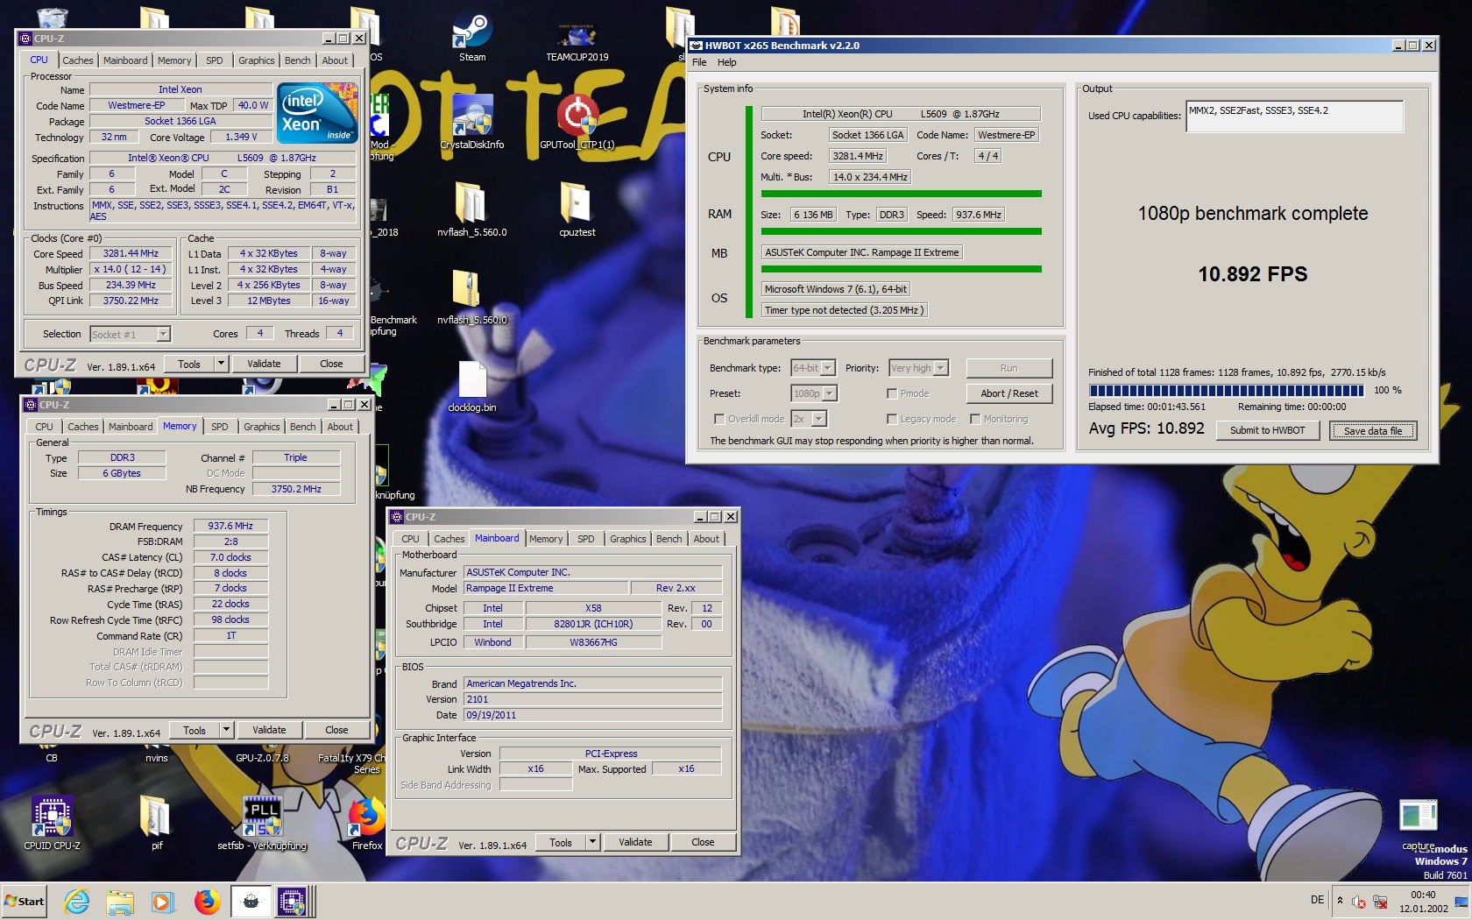Open the nvflash_5.560.0 zip archive icon
Viewport: 1472px width, 920px height.
(471, 295)
